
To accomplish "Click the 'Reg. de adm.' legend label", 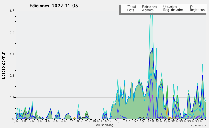I will [x=173, y=10].
